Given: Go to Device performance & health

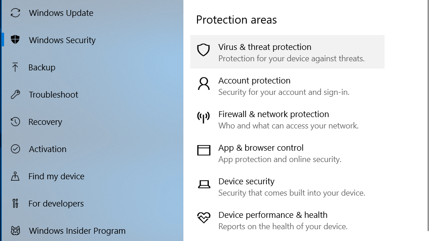Looking at the screenshot, I should [x=272, y=215].
